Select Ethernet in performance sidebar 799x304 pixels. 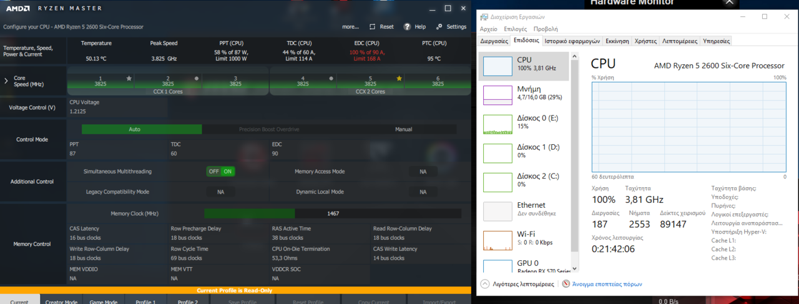524,210
